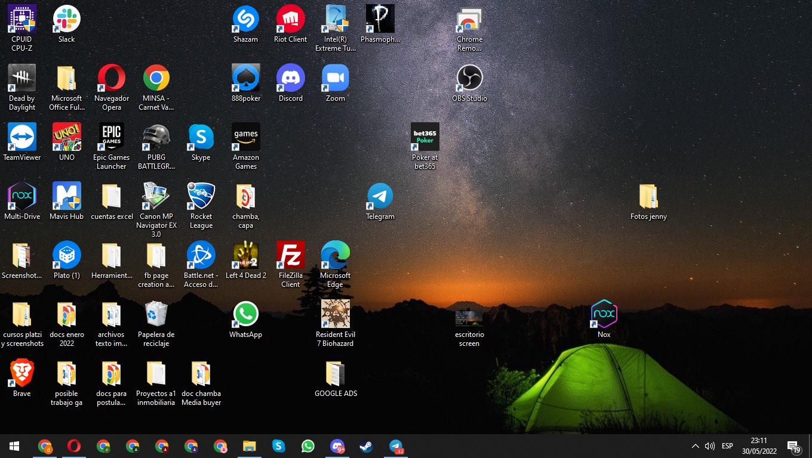
Task: Select the Battle.net desktop icon
Action: click(x=201, y=255)
